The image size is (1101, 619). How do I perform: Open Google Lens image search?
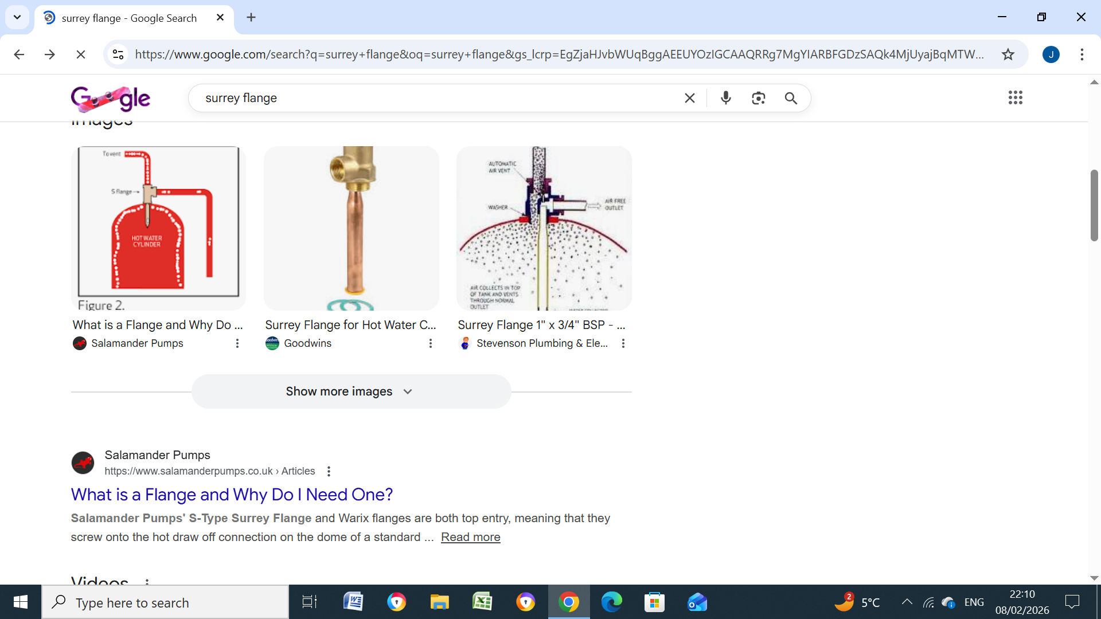(x=758, y=98)
